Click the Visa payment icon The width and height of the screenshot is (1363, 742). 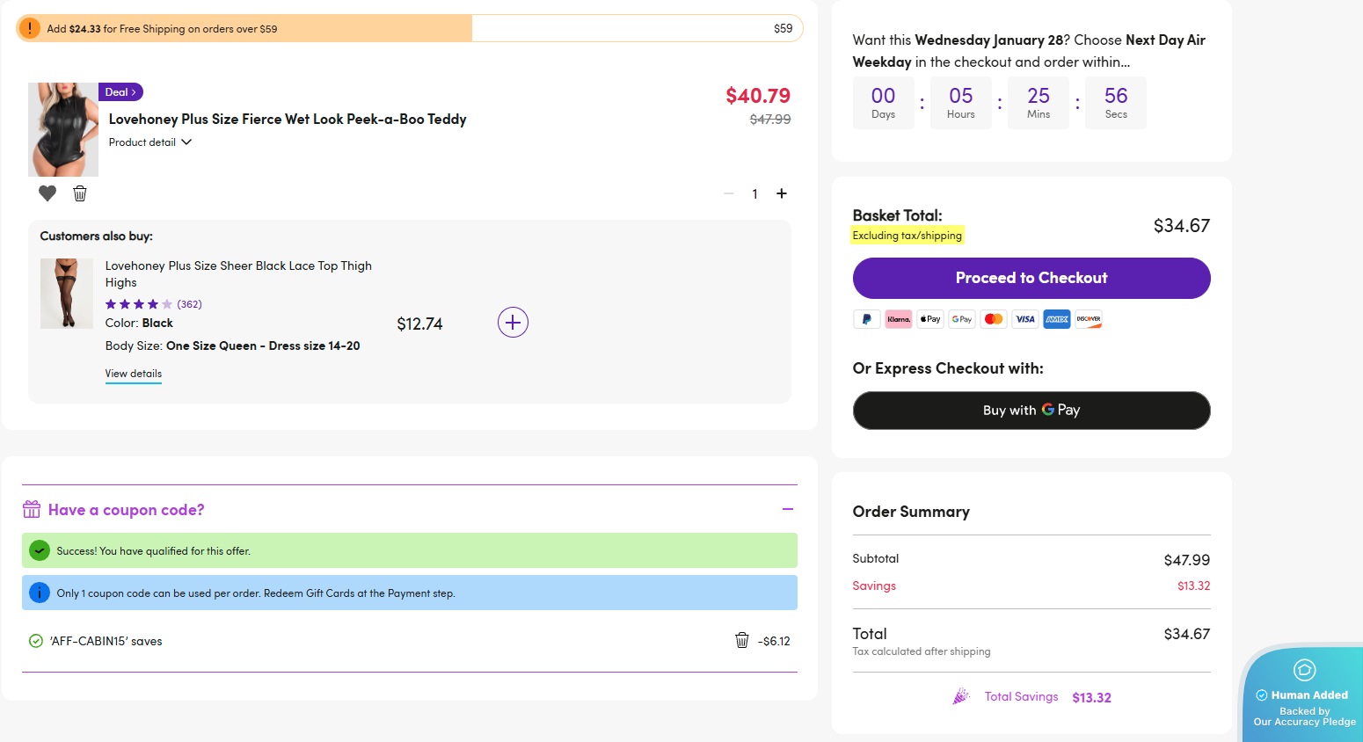[1025, 319]
